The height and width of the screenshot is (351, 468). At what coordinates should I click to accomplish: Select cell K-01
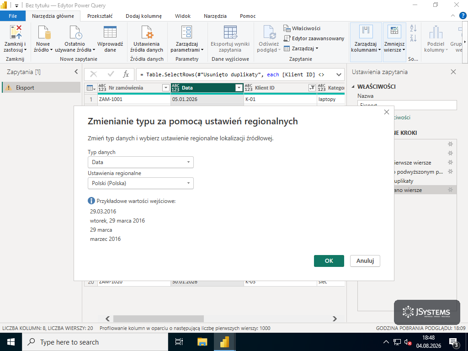point(280,99)
